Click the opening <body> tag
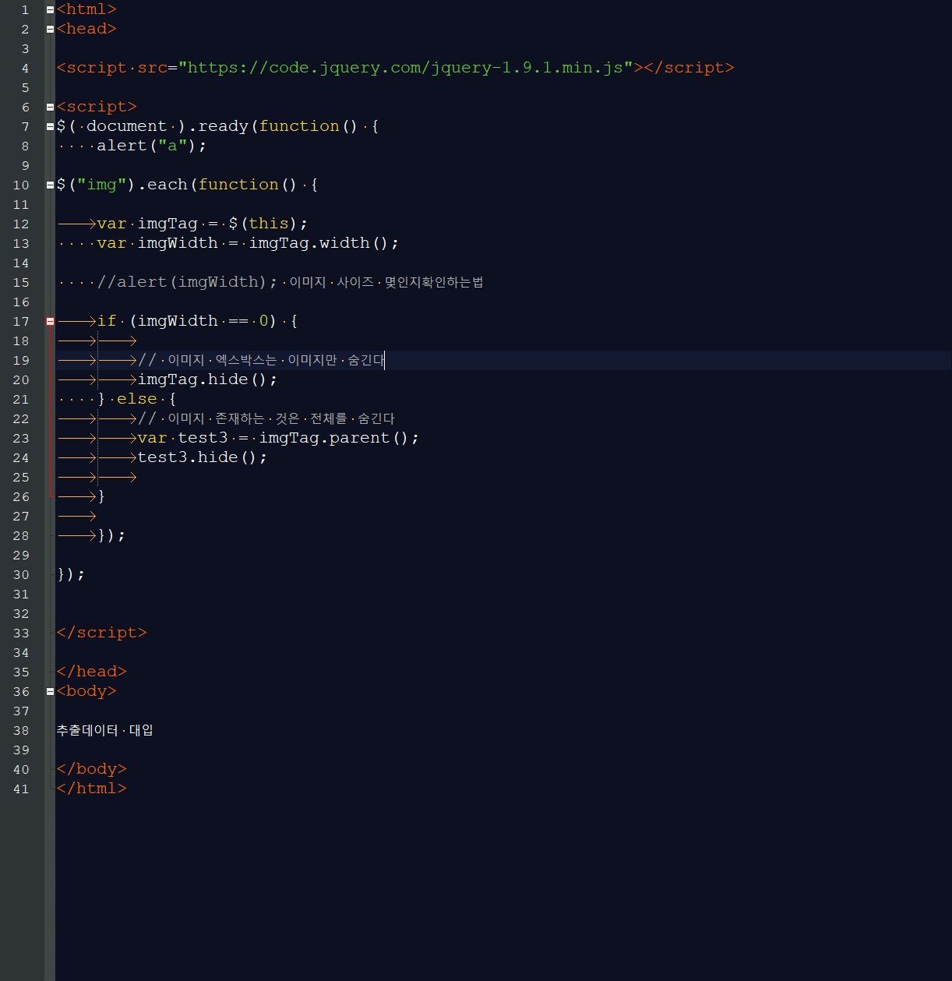Screen dimensions: 952x981 pyautogui.click(x=86, y=691)
